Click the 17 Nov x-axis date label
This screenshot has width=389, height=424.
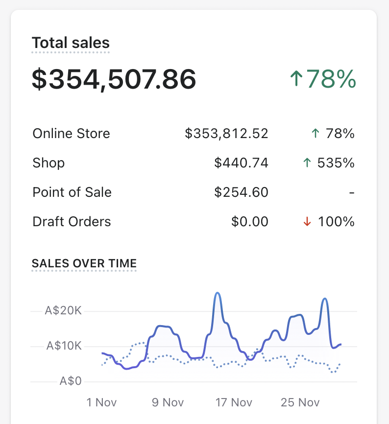point(234,402)
